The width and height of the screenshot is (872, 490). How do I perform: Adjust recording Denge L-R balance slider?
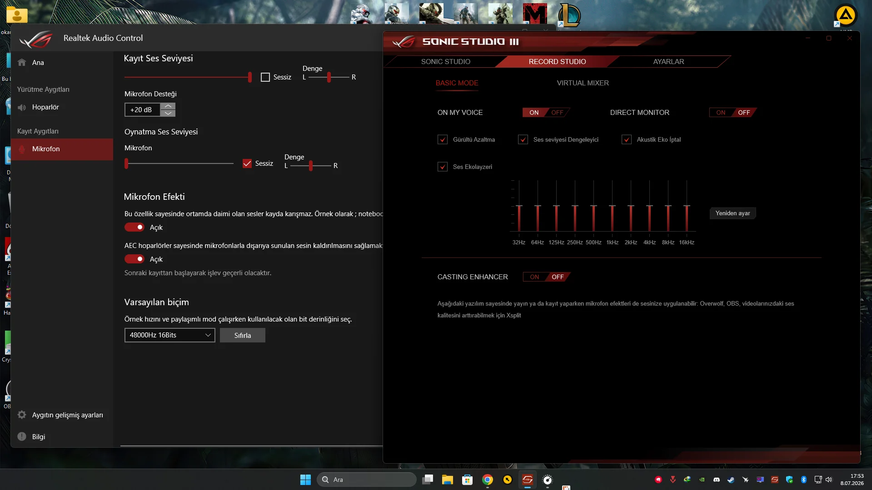point(329,78)
